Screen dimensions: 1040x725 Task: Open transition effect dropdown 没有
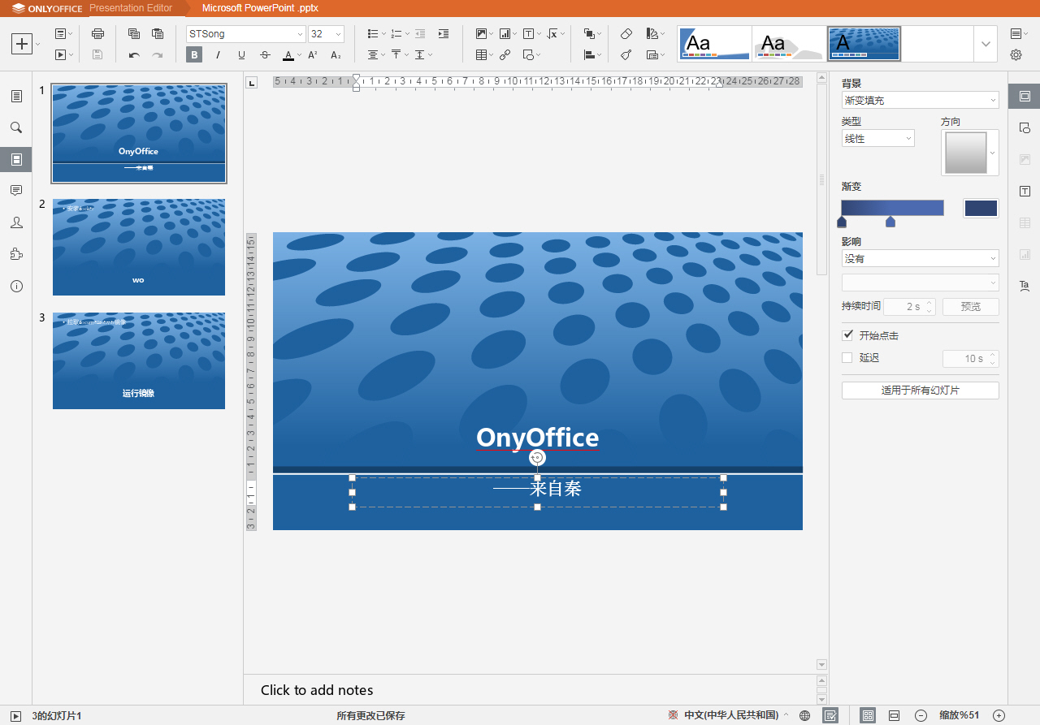(920, 258)
